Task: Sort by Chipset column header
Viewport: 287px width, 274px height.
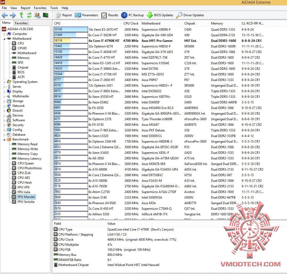Action: coord(196,23)
